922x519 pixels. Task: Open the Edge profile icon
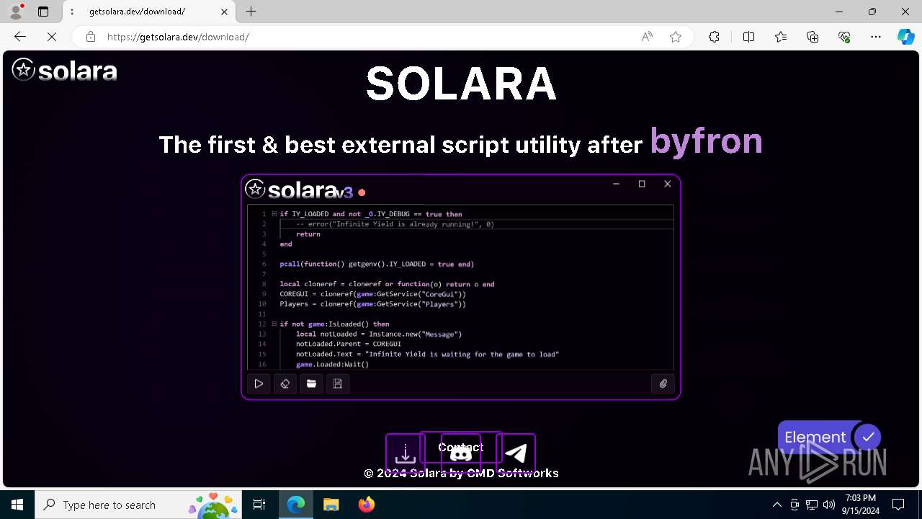pos(15,12)
